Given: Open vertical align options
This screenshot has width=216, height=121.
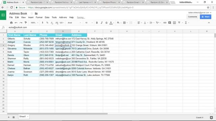Looking at the screenshot, I should (145, 23).
